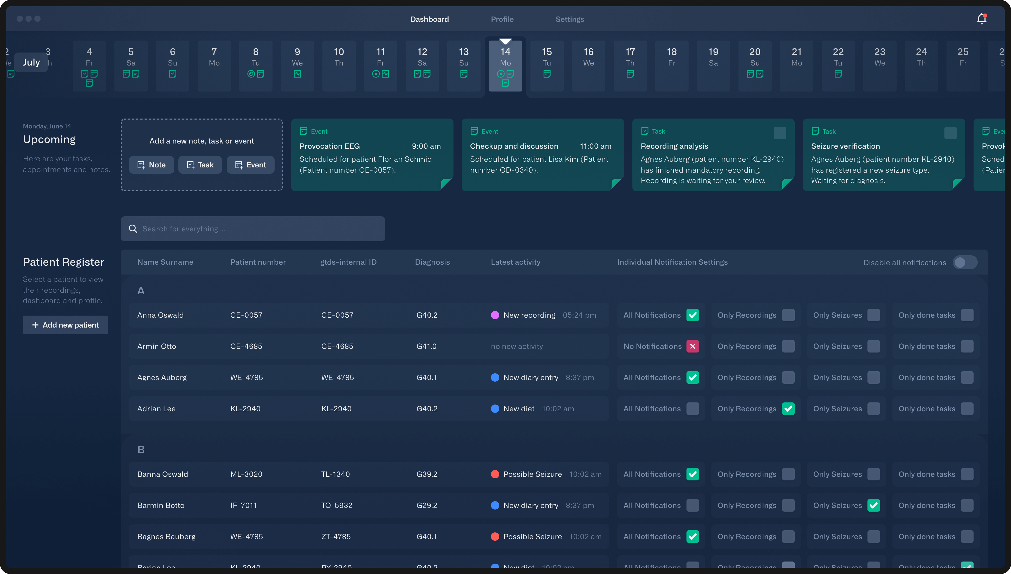The width and height of the screenshot is (1011, 574).
Task: Uncheck All Notifications for Anna Oswald
Action: click(692, 315)
